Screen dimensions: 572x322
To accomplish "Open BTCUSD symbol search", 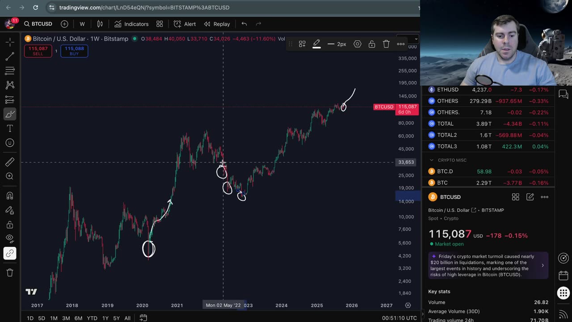I will tap(38, 24).
